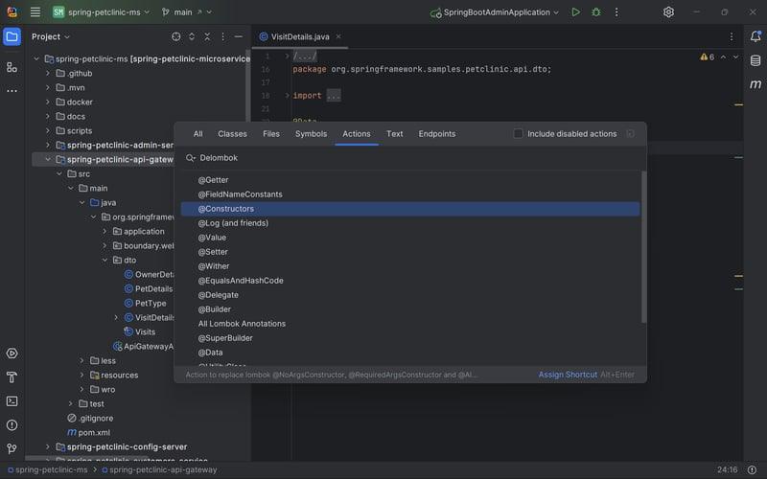767x479 pixels.
Task: Click the Delombok search input field
Action: click(410, 158)
